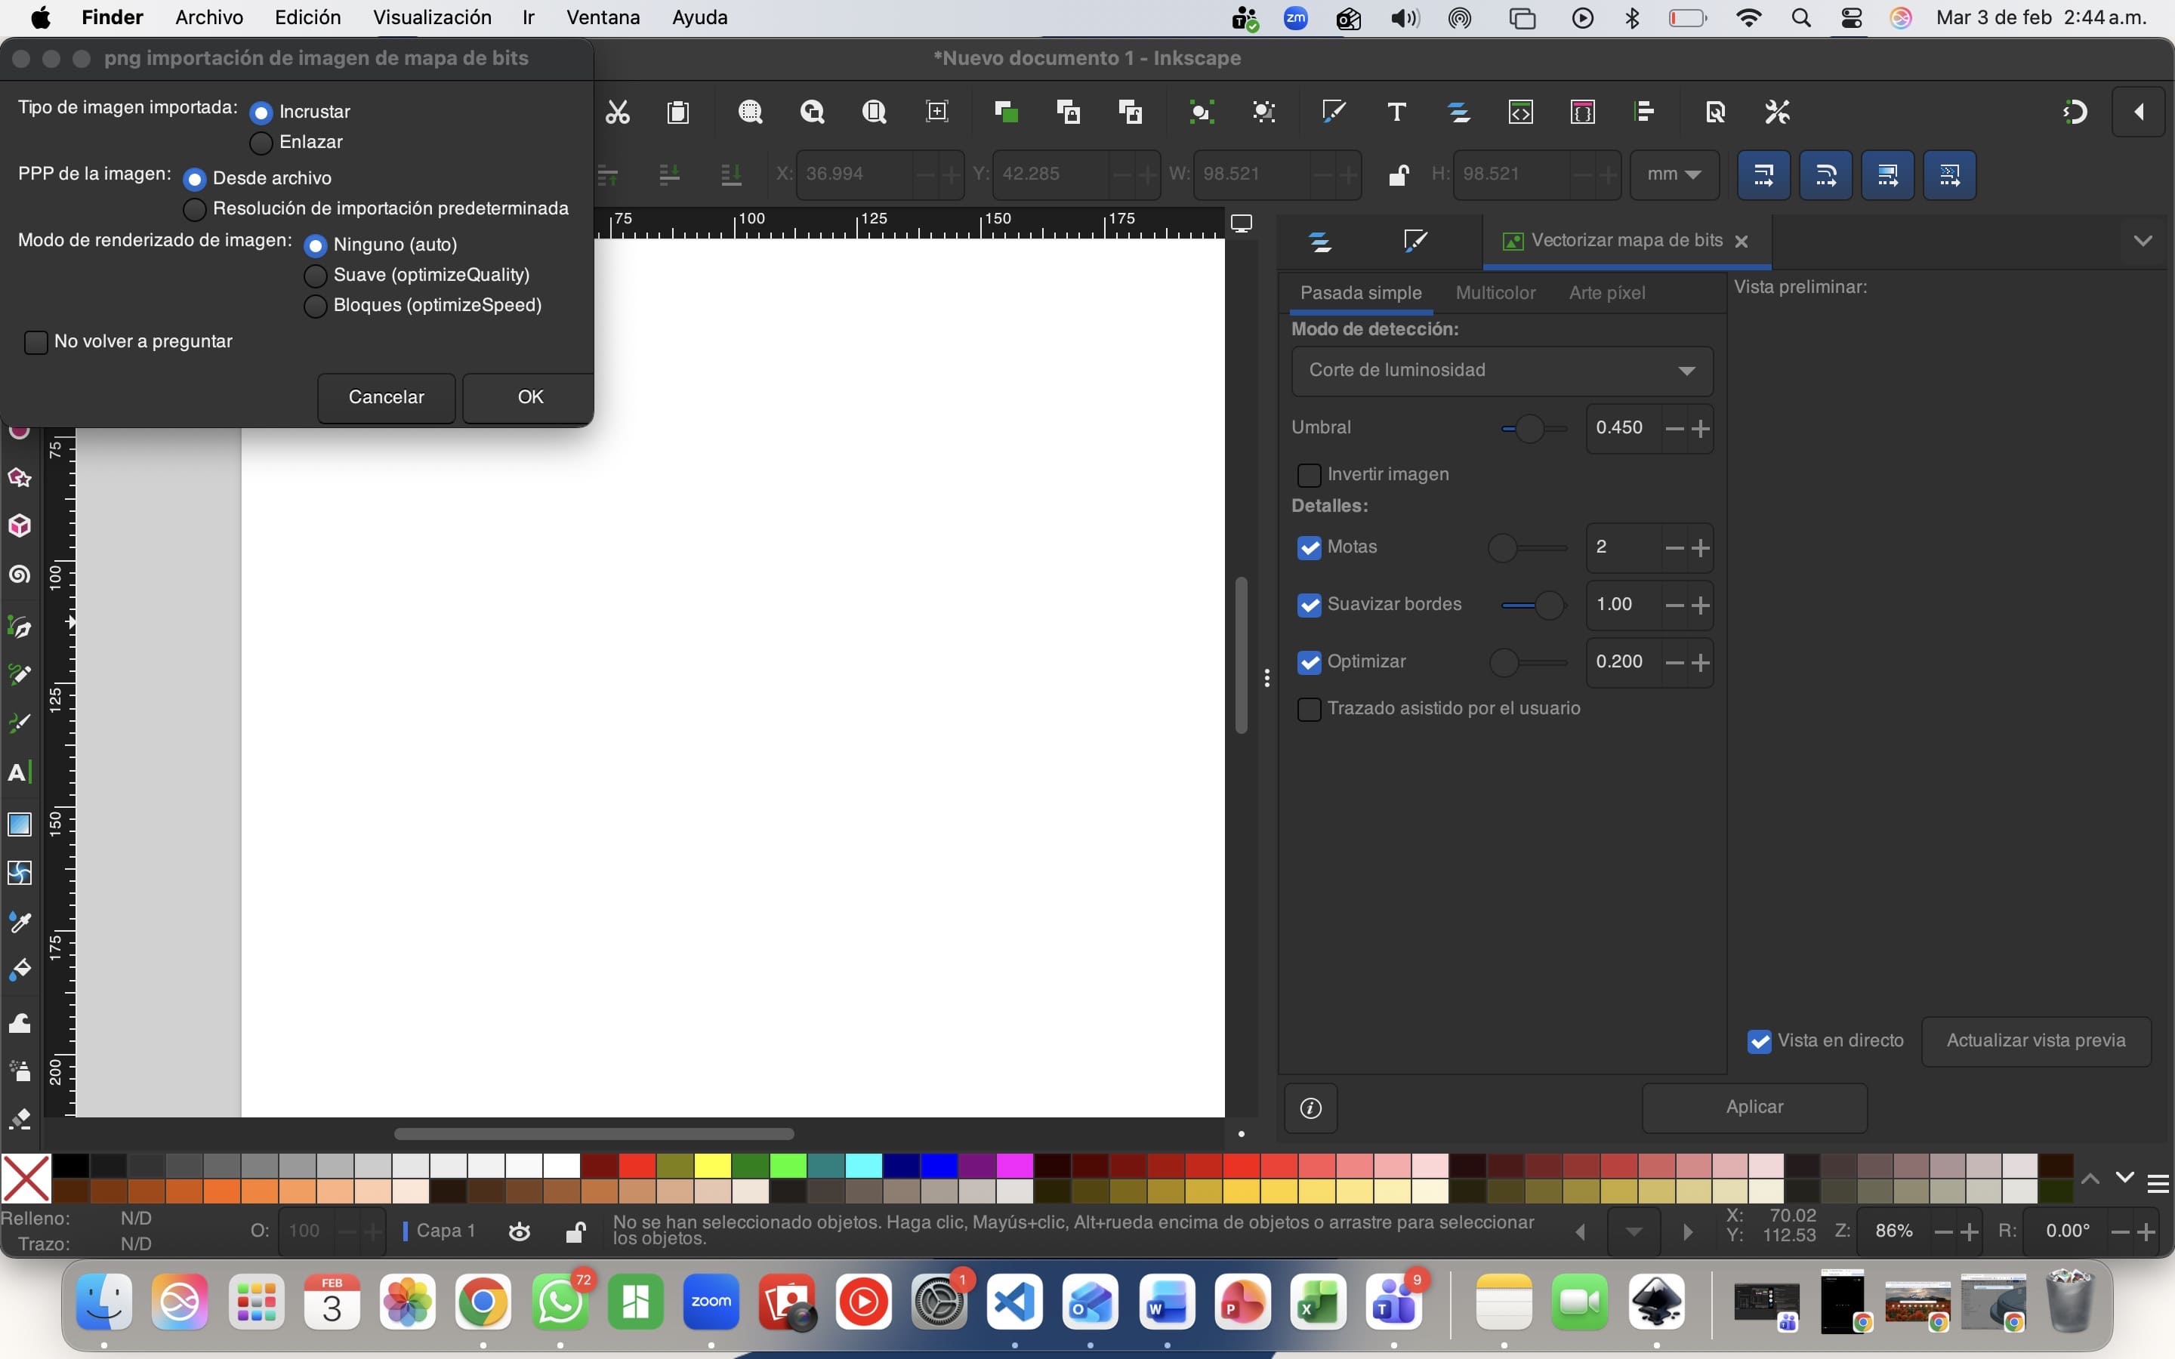
Task: Select the Spiral tool in toolbox
Action: pos(20,575)
